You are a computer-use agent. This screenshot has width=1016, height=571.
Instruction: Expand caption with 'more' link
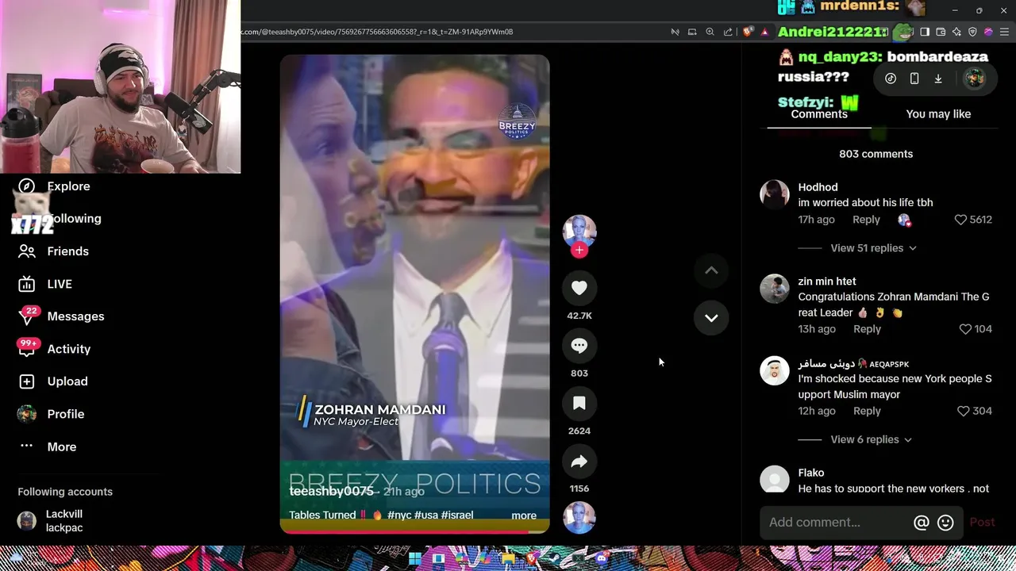coord(524,515)
